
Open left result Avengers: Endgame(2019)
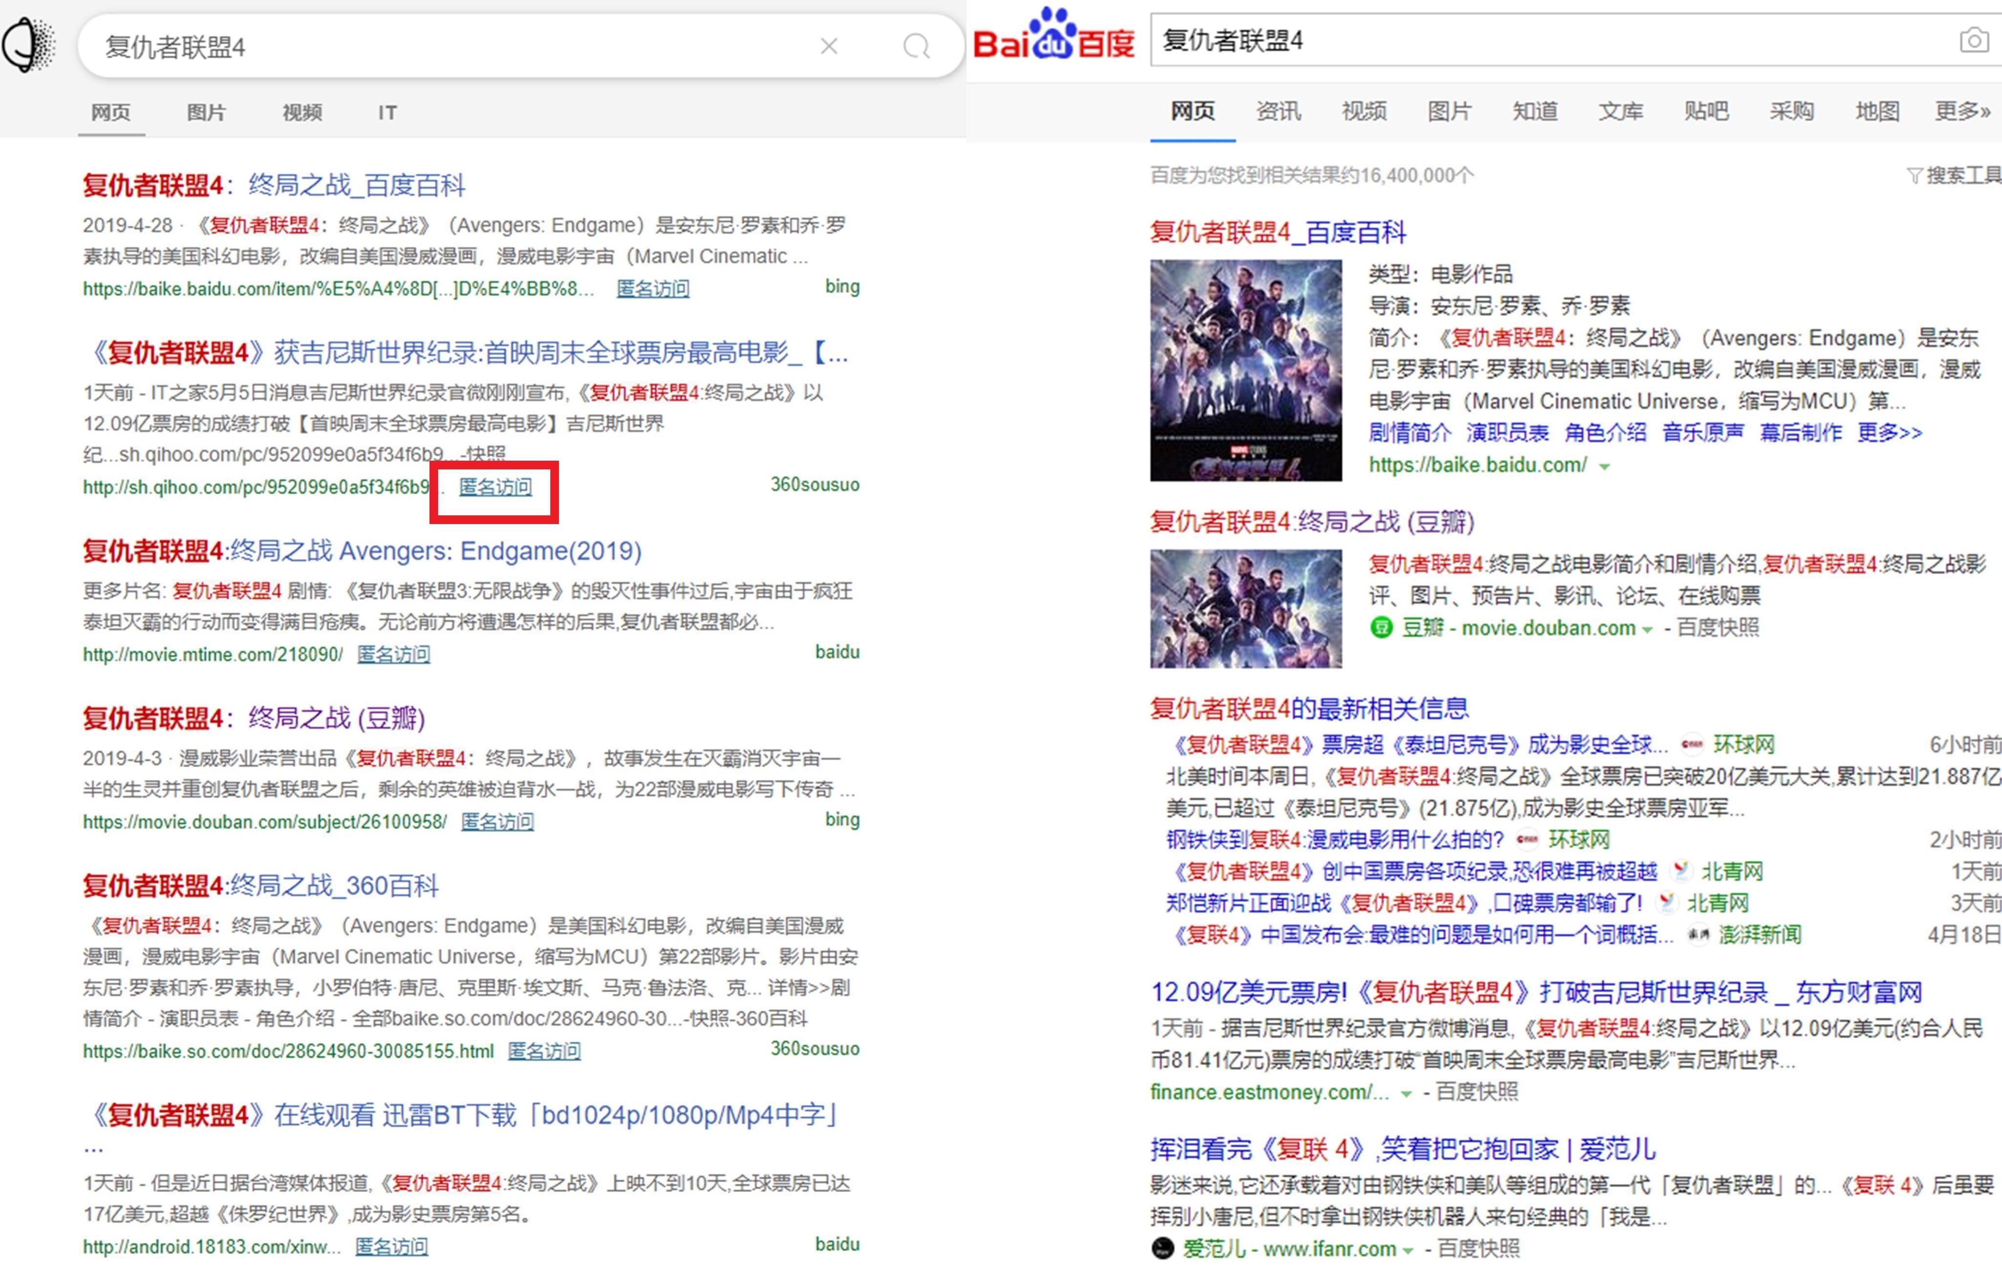pyautogui.click(x=362, y=551)
